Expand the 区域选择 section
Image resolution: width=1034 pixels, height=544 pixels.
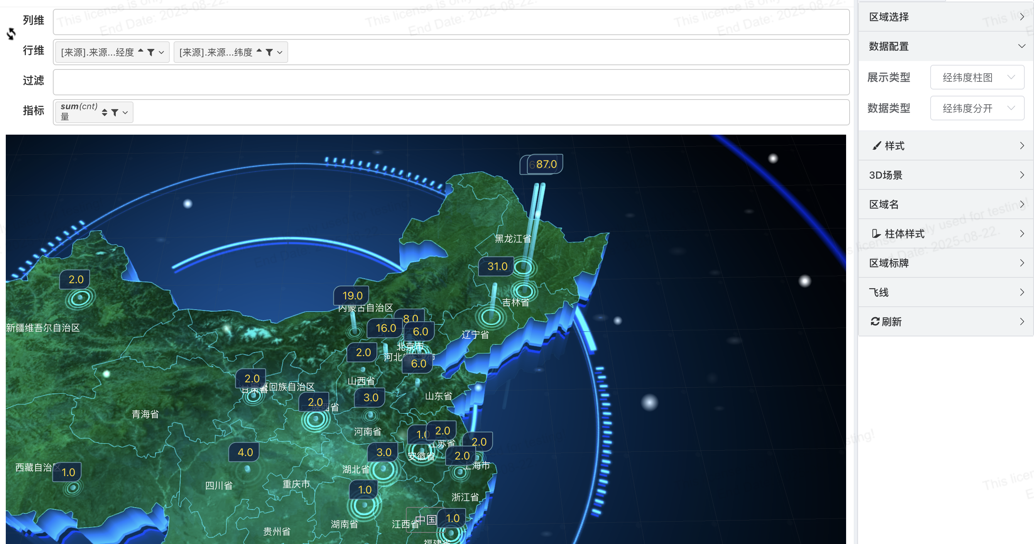[946, 17]
